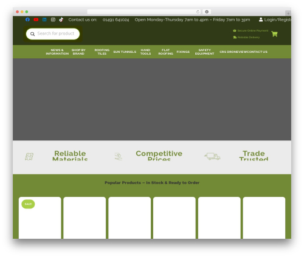Open the YouTube channel icon
Viewport: 304px width, 257px height.
[36, 19]
